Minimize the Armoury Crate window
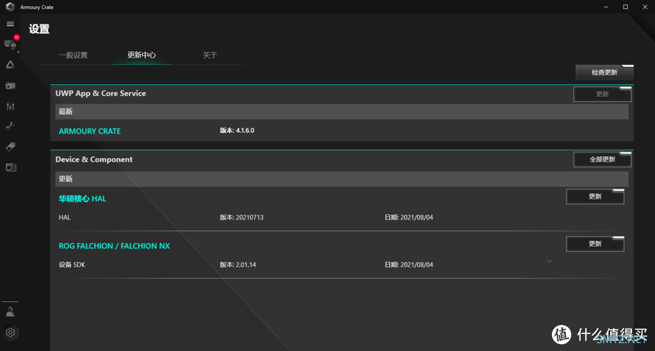This screenshot has height=351, width=655. [606, 7]
